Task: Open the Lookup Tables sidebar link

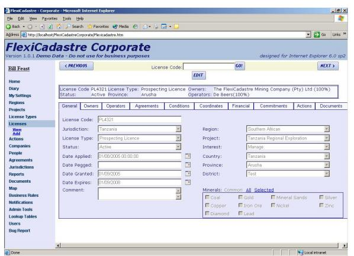Action: [23, 216]
